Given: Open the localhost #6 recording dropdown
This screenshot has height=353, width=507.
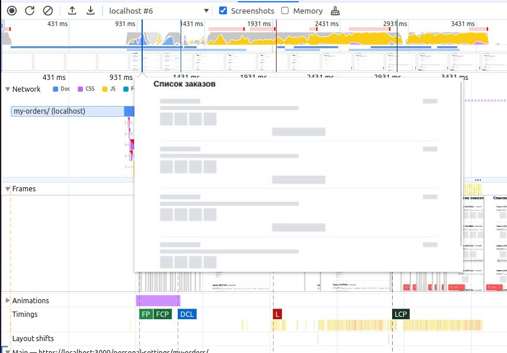Looking at the screenshot, I should click(159, 11).
